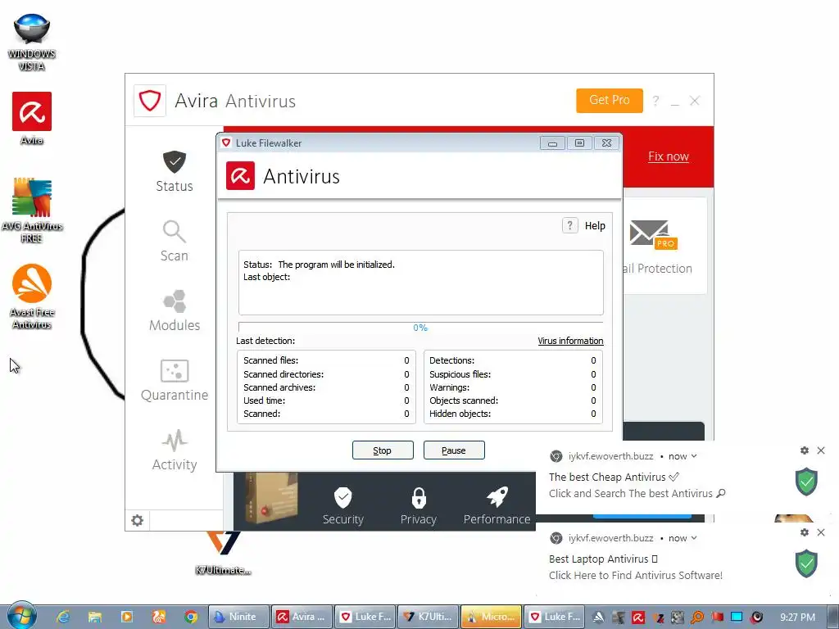Switch to K7Ulti... taskbar window

coord(428,617)
